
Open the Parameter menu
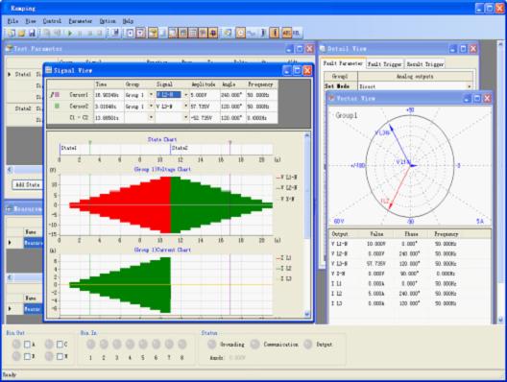click(x=81, y=21)
